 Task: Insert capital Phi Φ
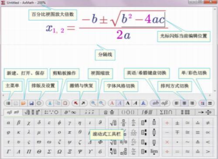point(100,142)
